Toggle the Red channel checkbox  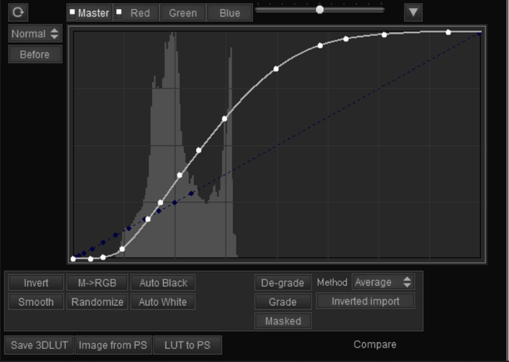(119, 13)
